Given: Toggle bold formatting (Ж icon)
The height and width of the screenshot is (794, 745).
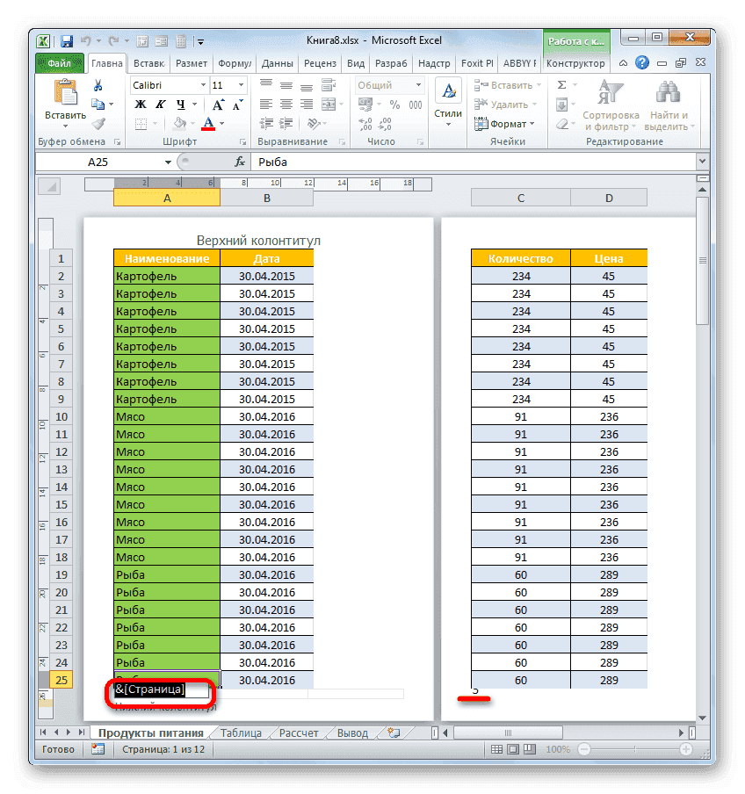Looking at the screenshot, I should click(140, 104).
